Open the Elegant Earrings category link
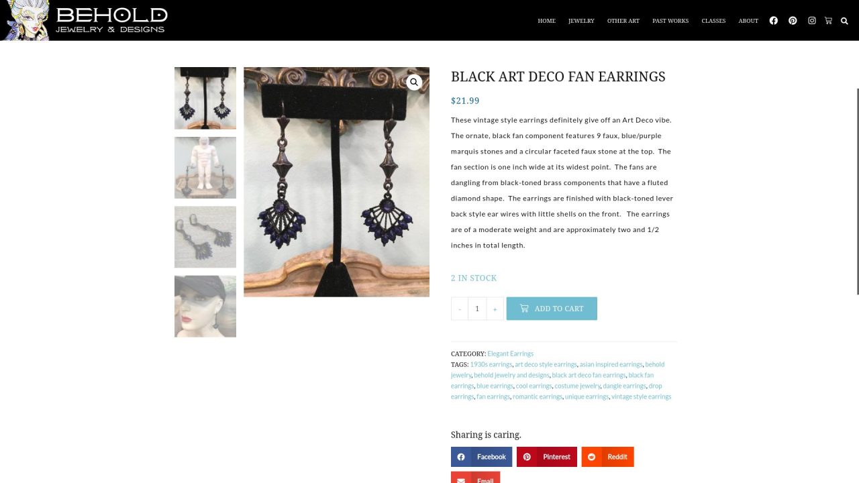The width and height of the screenshot is (859, 483). click(x=510, y=354)
